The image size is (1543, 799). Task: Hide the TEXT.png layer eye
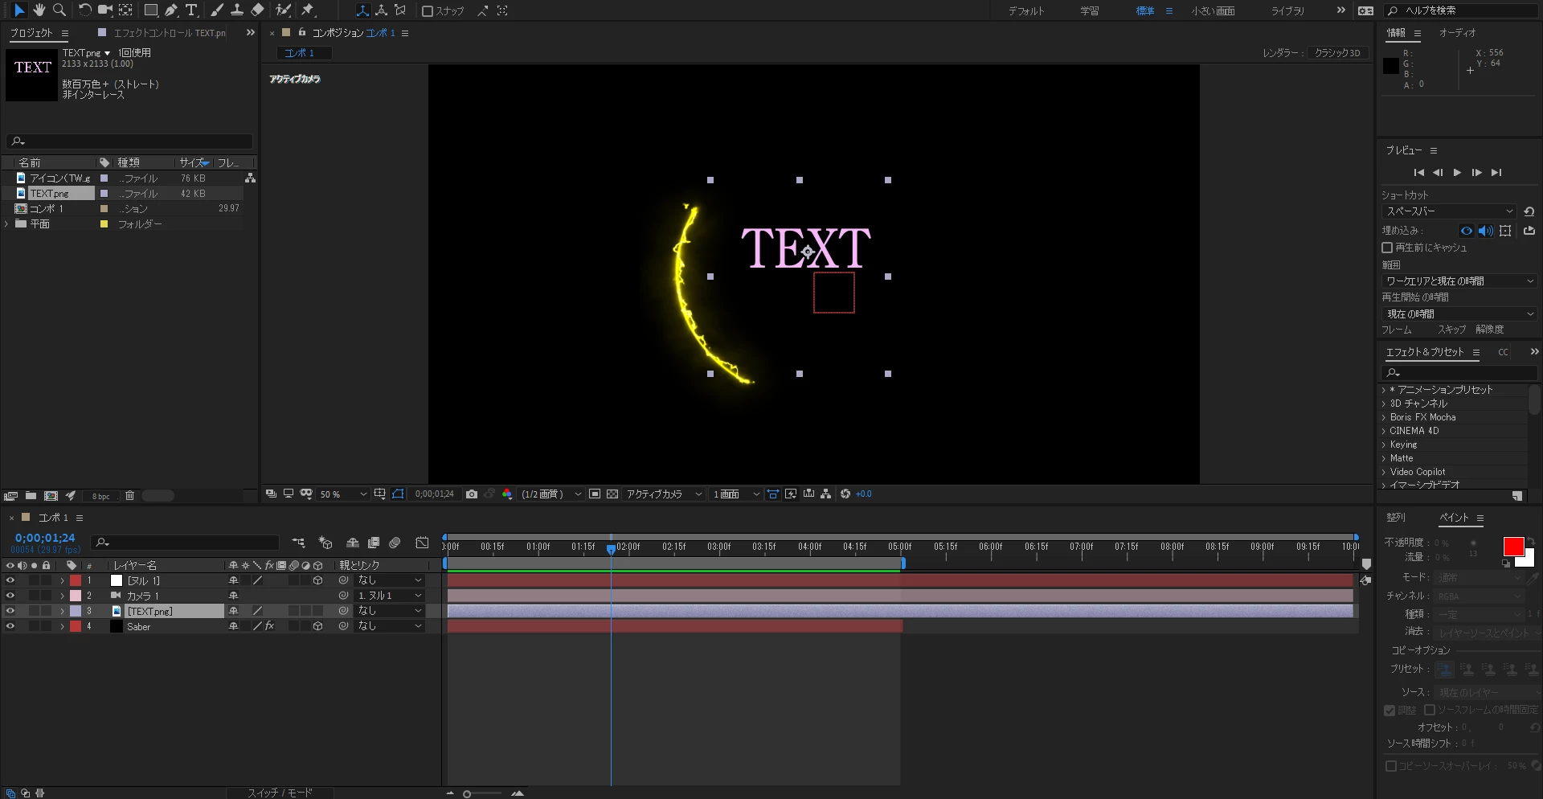coord(10,611)
